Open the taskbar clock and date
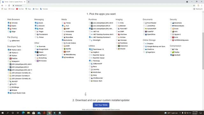This screenshot has width=204, height=115. pos(195,113)
